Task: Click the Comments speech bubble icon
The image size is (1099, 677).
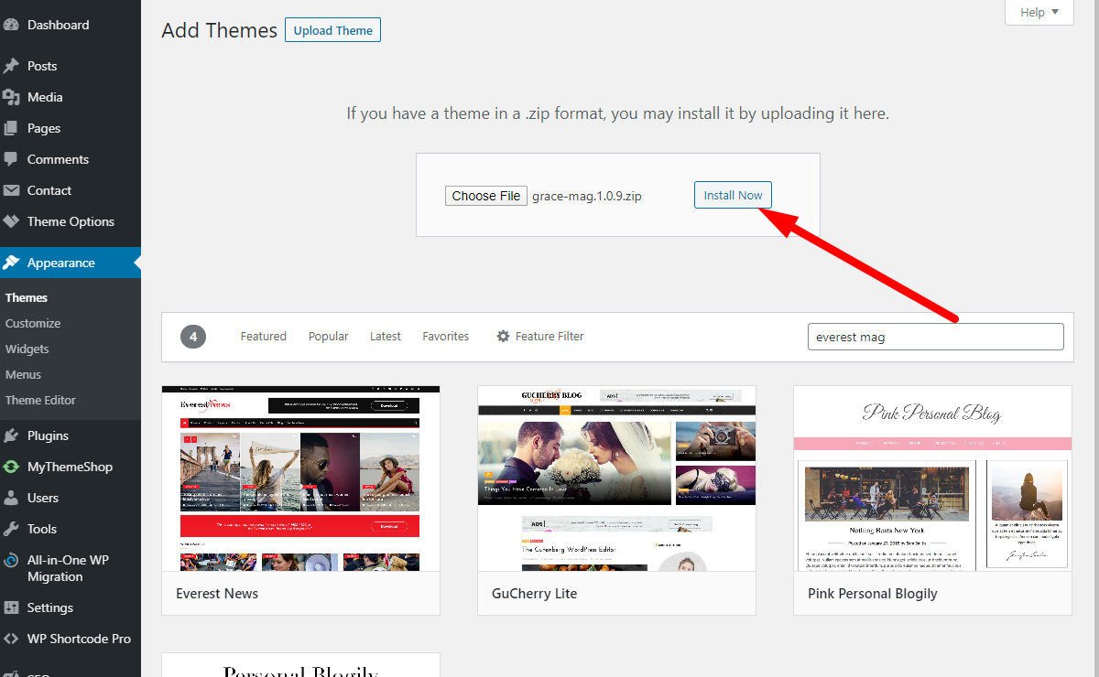Action: tap(11, 159)
